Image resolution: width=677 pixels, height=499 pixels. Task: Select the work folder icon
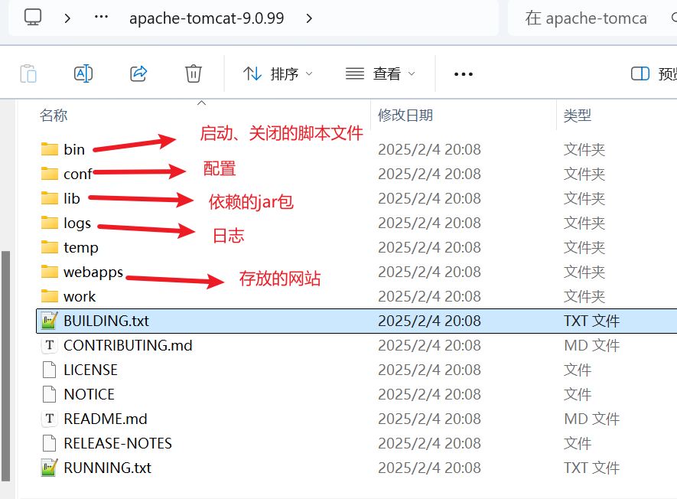tap(49, 296)
